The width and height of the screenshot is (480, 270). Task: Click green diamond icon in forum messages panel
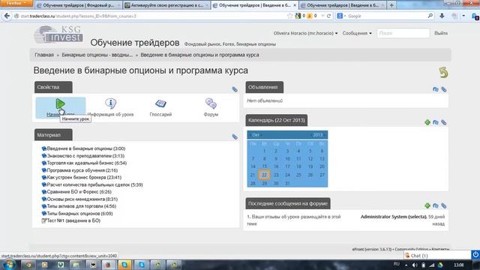427,205
